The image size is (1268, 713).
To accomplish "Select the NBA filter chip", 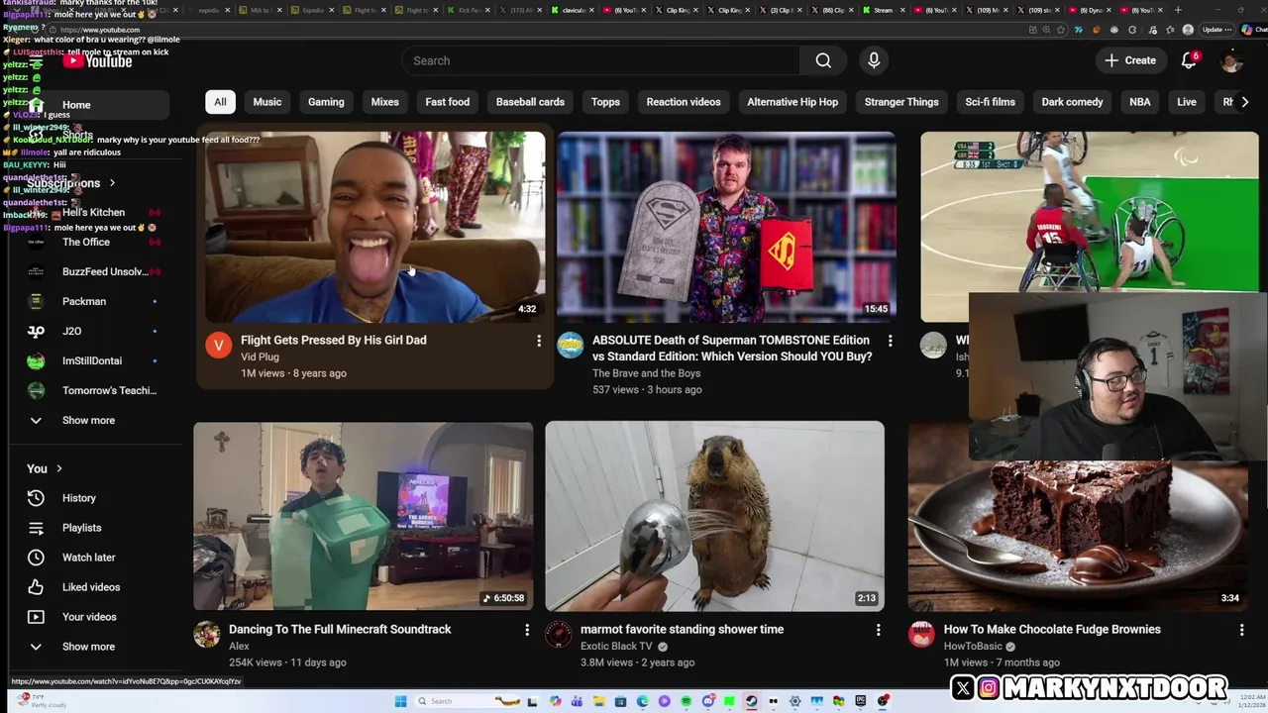I will tap(1140, 102).
